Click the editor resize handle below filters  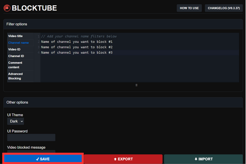(136, 85)
